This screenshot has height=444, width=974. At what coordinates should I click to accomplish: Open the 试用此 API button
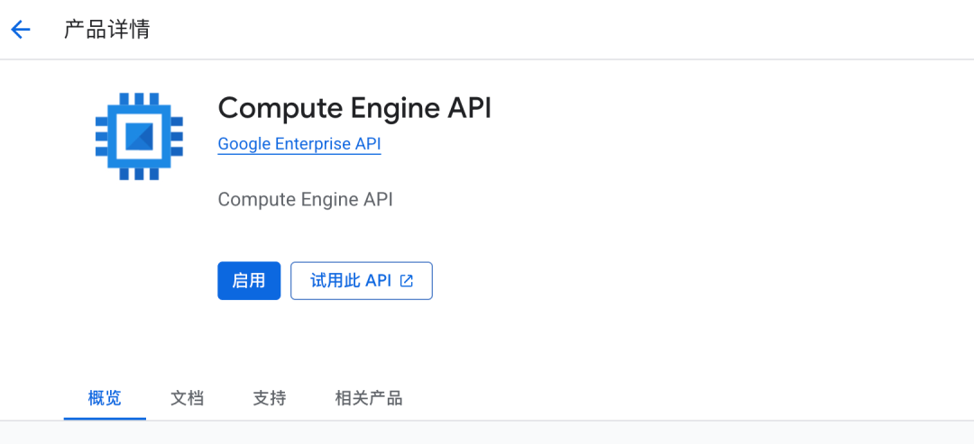(361, 281)
